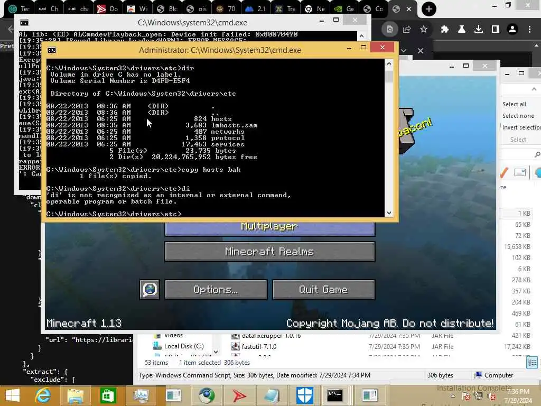This screenshot has height=406, width=541.
Task: Switch to the 'Wi' browser tab
Action: [138, 9]
